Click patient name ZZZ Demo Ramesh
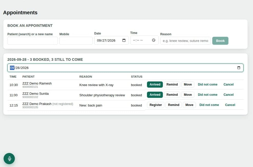The image size is (253, 167). click(37, 83)
